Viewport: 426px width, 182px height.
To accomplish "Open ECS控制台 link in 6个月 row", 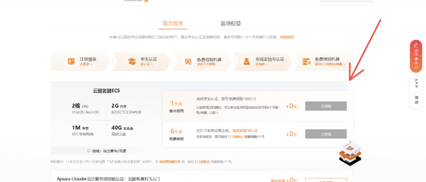I will [235, 137].
